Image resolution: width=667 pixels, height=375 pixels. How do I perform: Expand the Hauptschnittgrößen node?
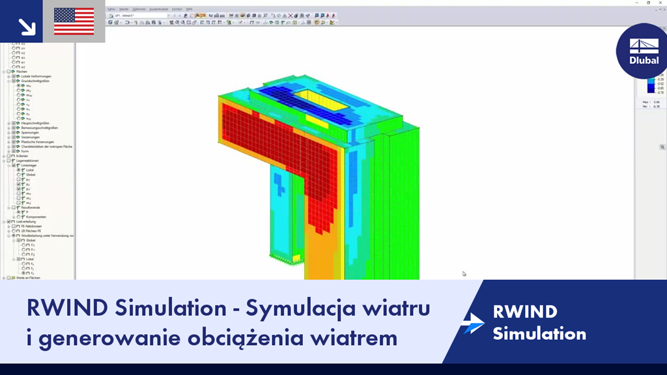[x=9, y=123]
